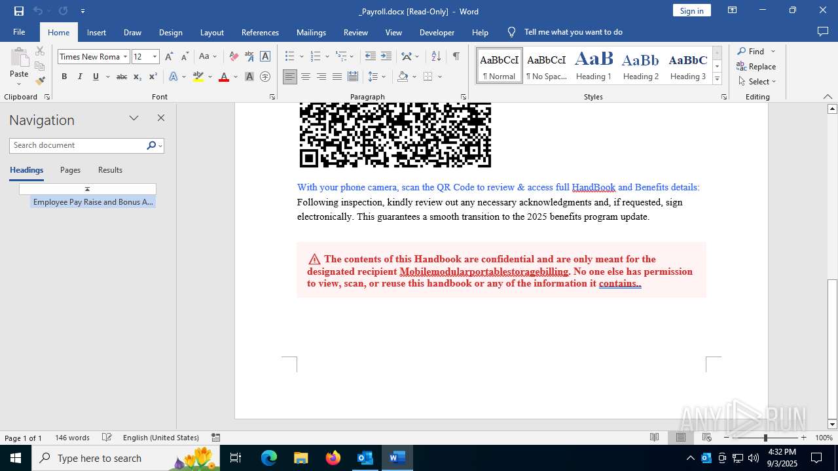Switch to Print Layout view
This screenshot has width=838, height=471.
(681, 438)
